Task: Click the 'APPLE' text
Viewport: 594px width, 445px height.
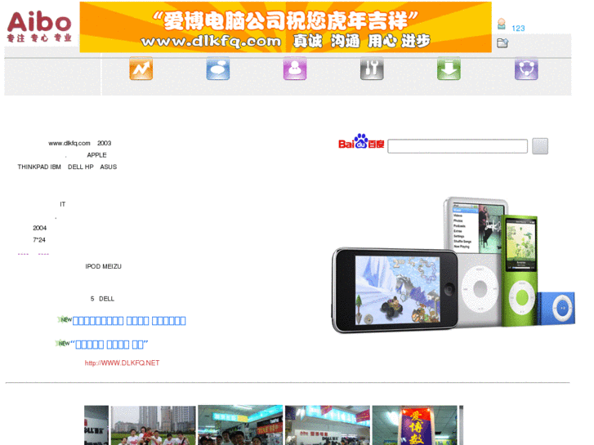Action: pyautogui.click(x=96, y=155)
